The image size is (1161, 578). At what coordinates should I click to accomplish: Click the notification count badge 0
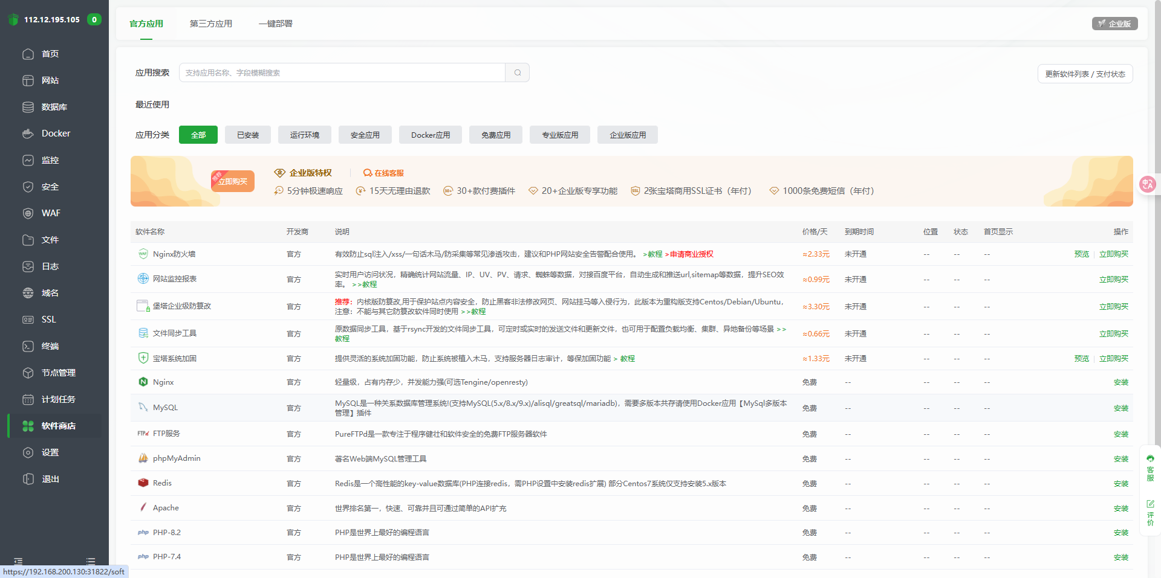click(94, 19)
